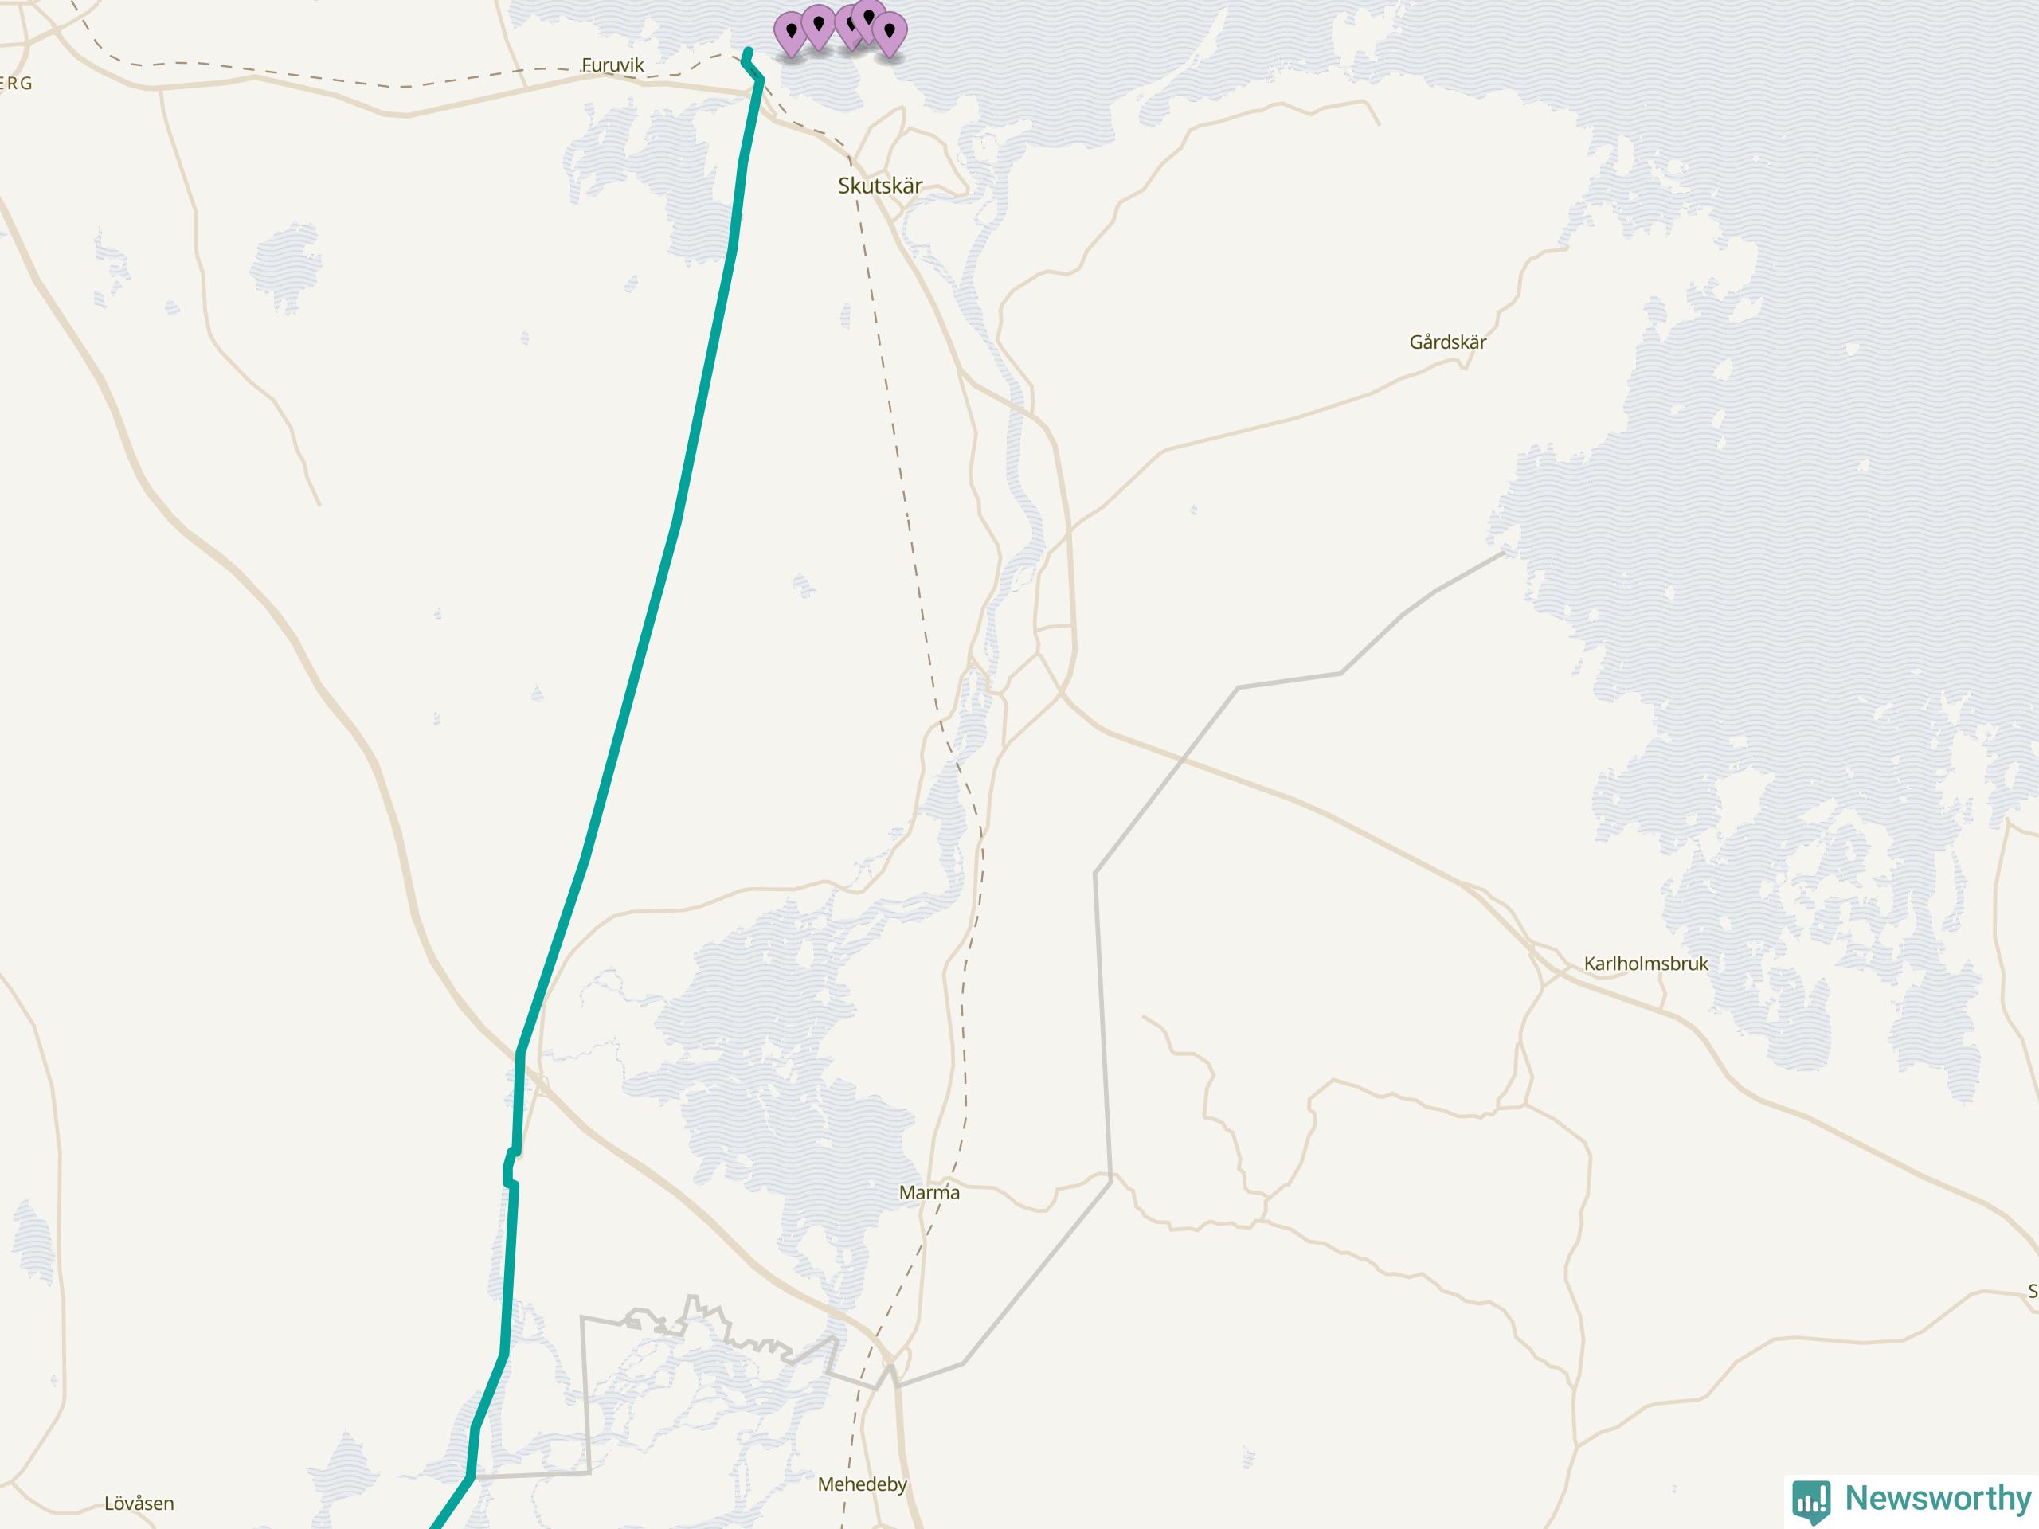Click the Gårdskär place label

tap(1447, 342)
